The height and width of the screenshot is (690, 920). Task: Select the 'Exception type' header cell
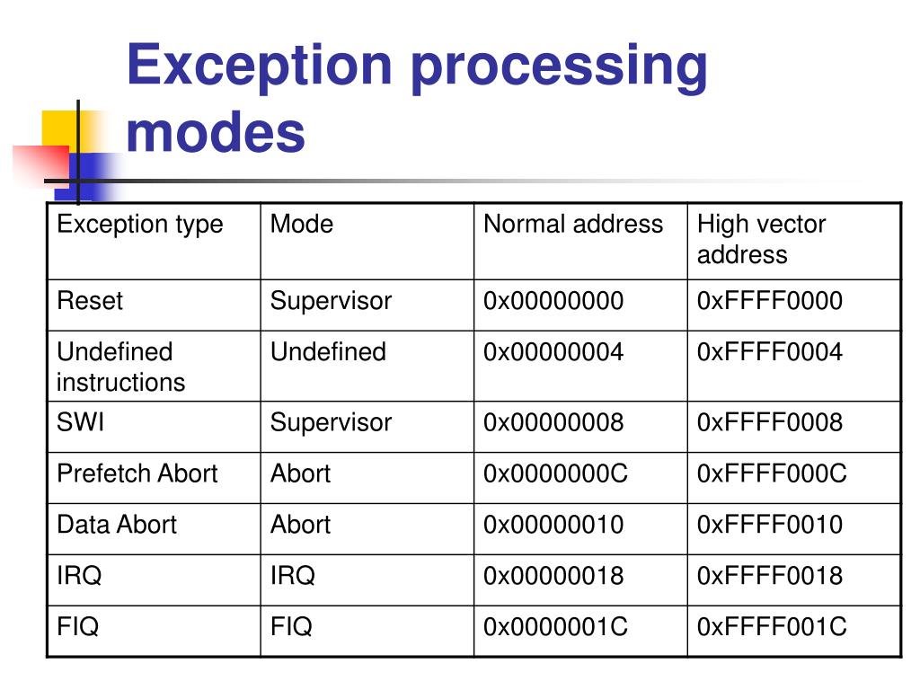[x=154, y=241]
